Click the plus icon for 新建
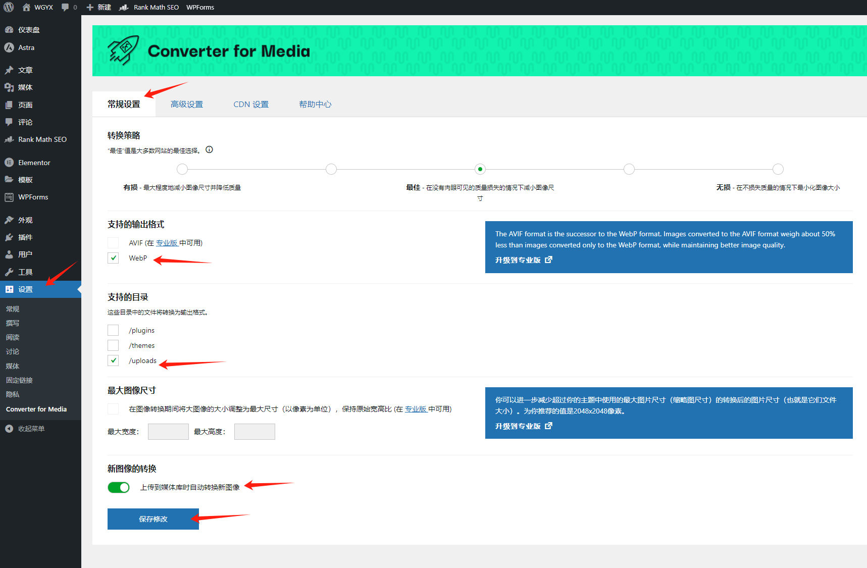Image resolution: width=867 pixels, height=568 pixels. [90, 7]
